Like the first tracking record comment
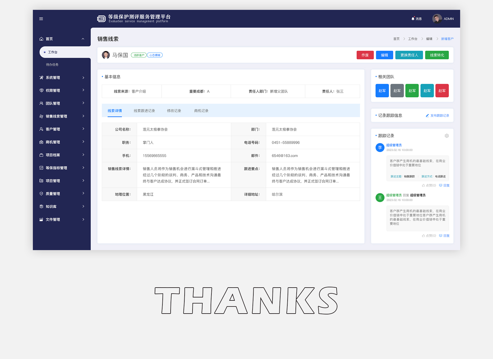 click(x=429, y=186)
